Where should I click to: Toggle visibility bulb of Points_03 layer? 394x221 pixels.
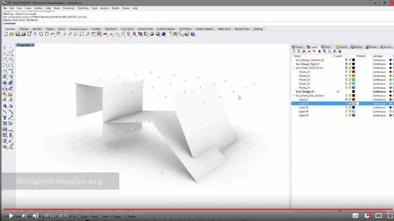pyautogui.click(x=346, y=80)
